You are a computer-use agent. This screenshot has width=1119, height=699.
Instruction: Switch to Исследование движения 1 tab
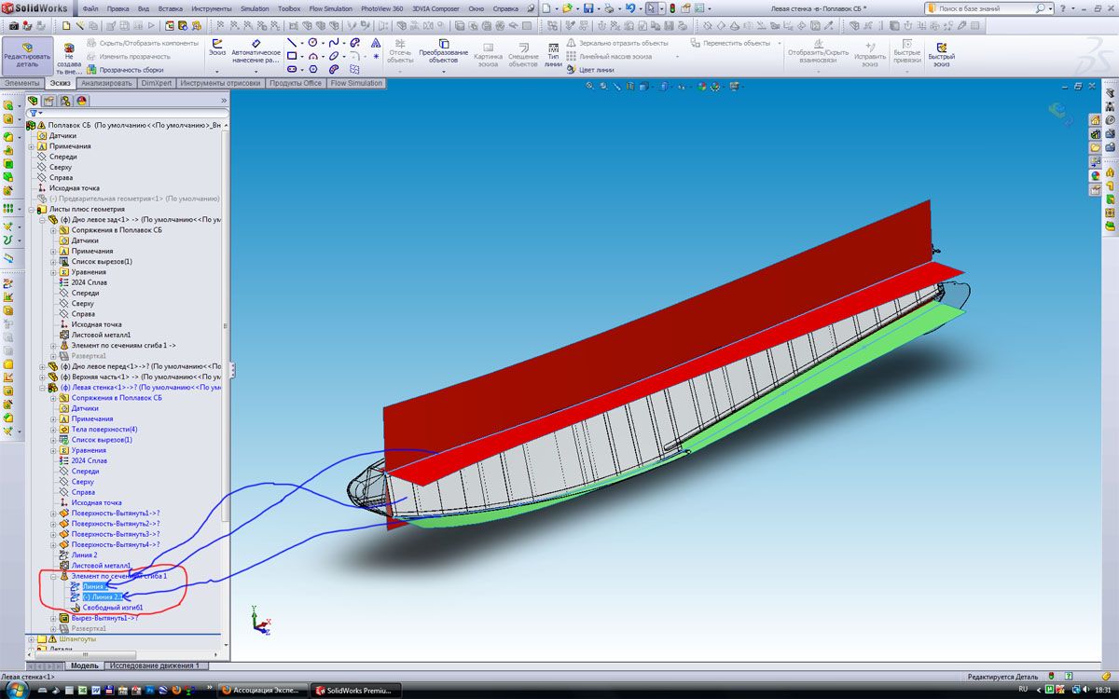coord(155,665)
